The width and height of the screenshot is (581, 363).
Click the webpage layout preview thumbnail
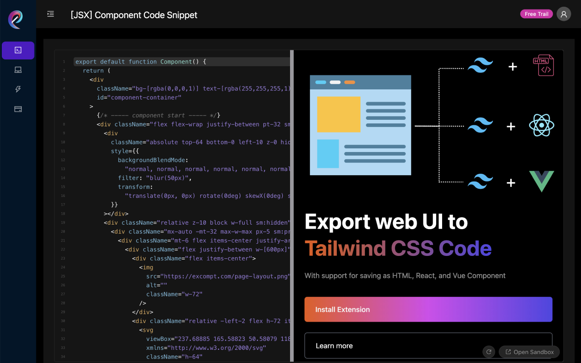click(x=360, y=125)
